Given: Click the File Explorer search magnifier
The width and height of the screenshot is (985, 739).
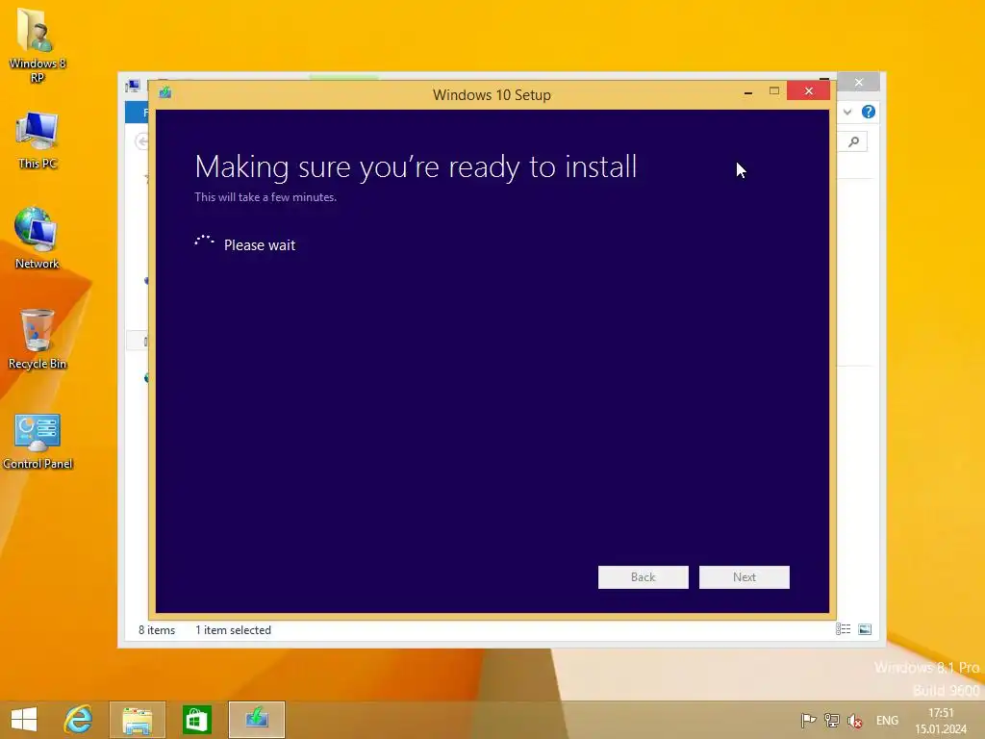Looking at the screenshot, I should 854,141.
